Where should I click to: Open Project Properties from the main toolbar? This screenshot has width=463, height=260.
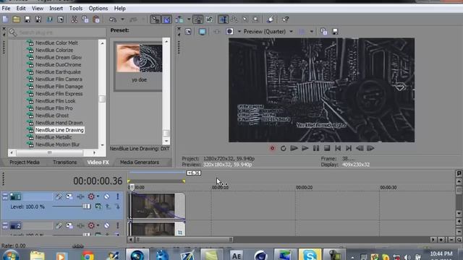point(60,19)
